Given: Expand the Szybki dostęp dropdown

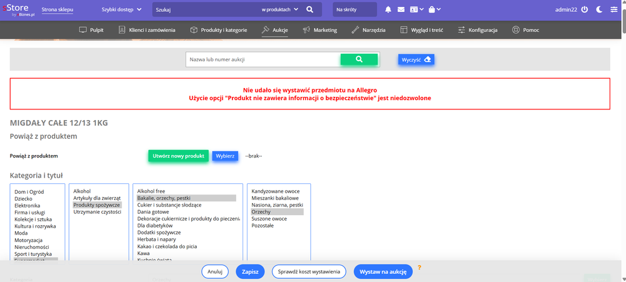Looking at the screenshot, I should (x=122, y=9).
